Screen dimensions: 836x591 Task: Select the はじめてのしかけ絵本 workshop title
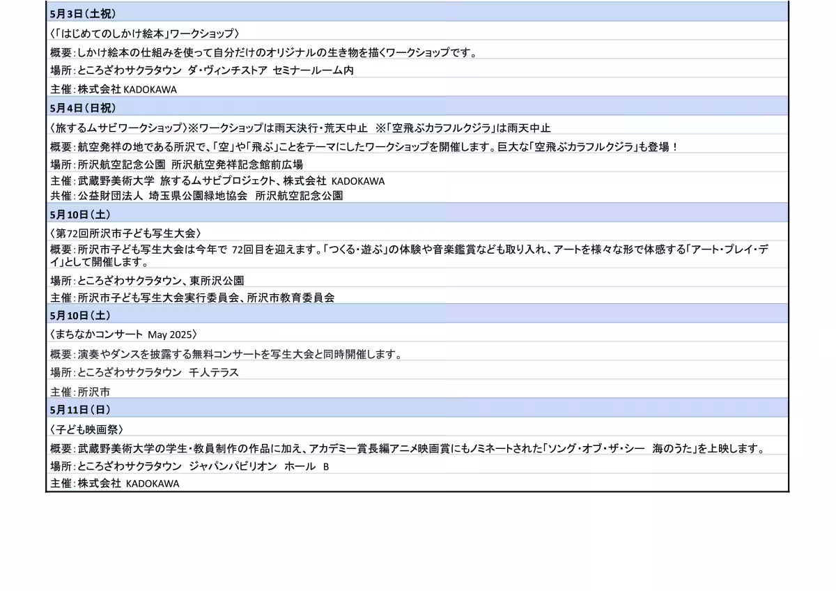click(145, 33)
